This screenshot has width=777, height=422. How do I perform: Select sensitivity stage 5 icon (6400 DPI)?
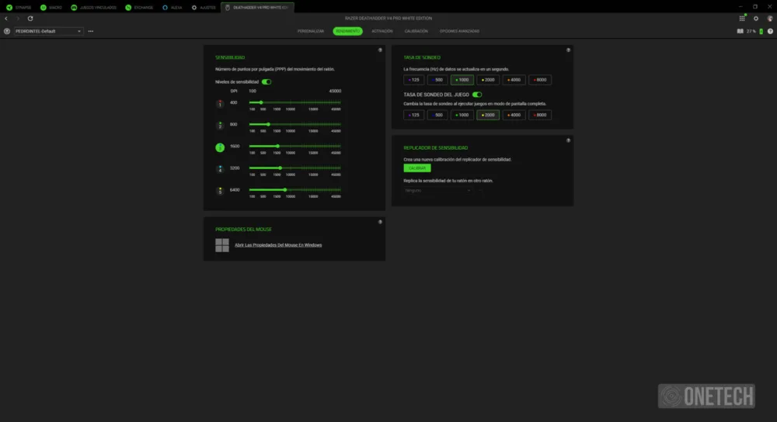[x=220, y=191]
